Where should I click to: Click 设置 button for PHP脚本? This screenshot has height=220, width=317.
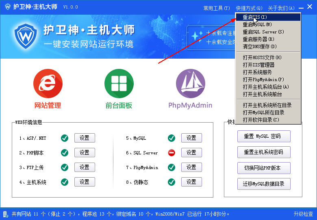(x=85, y=153)
